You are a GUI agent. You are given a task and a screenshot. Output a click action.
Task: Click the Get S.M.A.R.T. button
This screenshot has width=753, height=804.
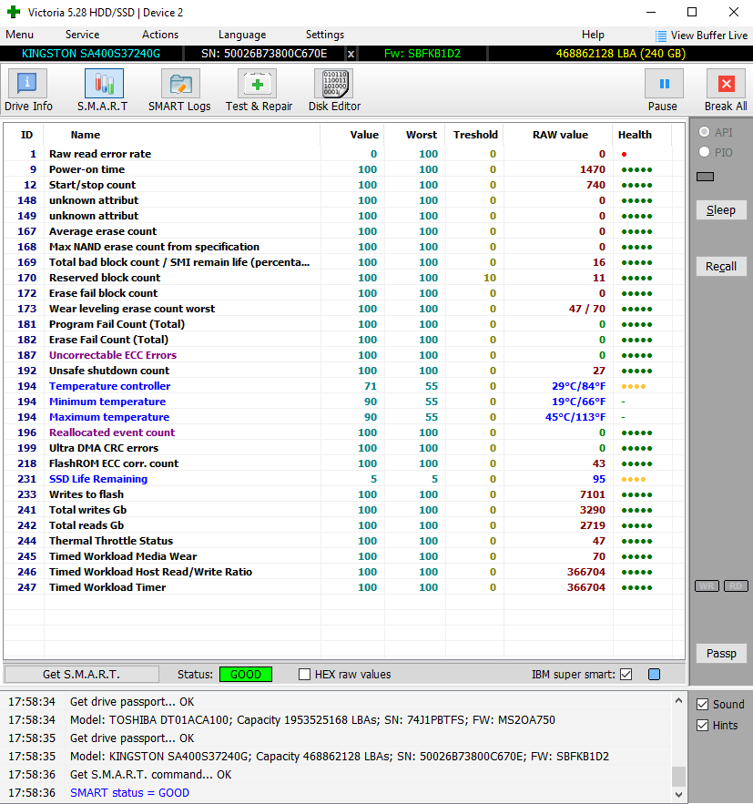[81, 675]
